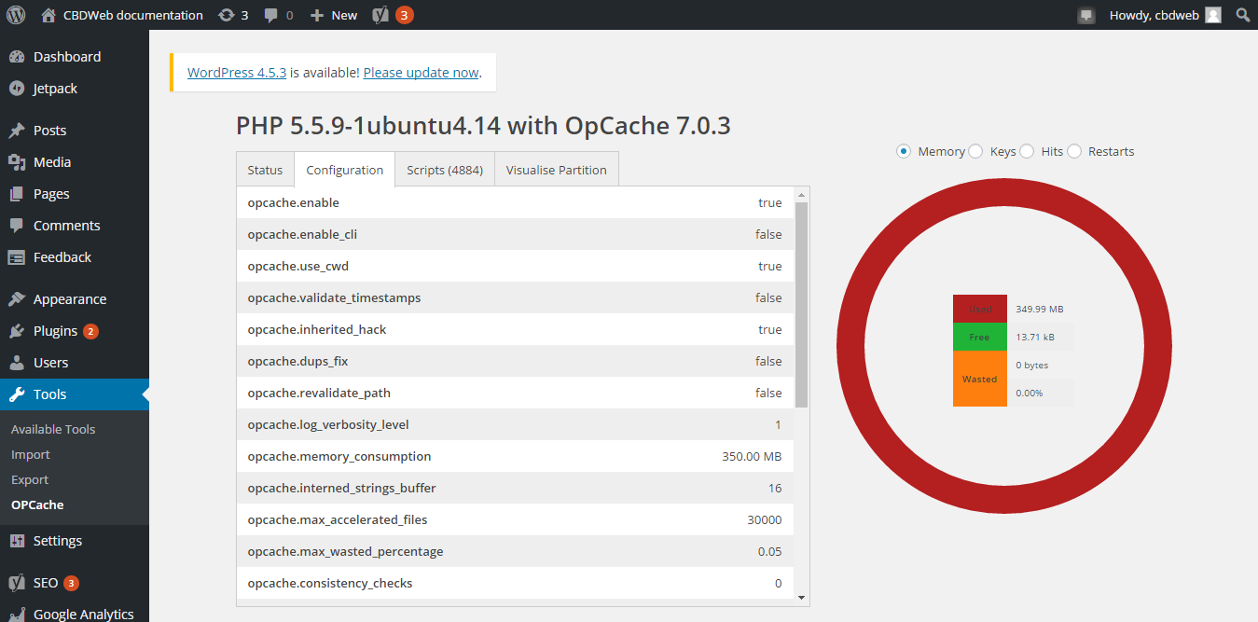The height and width of the screenshot is (622, 1258).
Task: Switch to the Configuration tab
Action: [345, 170]
